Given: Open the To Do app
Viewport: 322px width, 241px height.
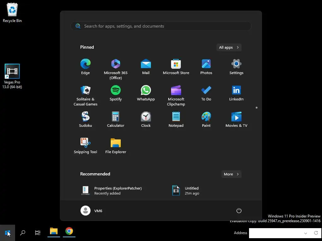Looking at the screenshot, I should pos(206,93).
